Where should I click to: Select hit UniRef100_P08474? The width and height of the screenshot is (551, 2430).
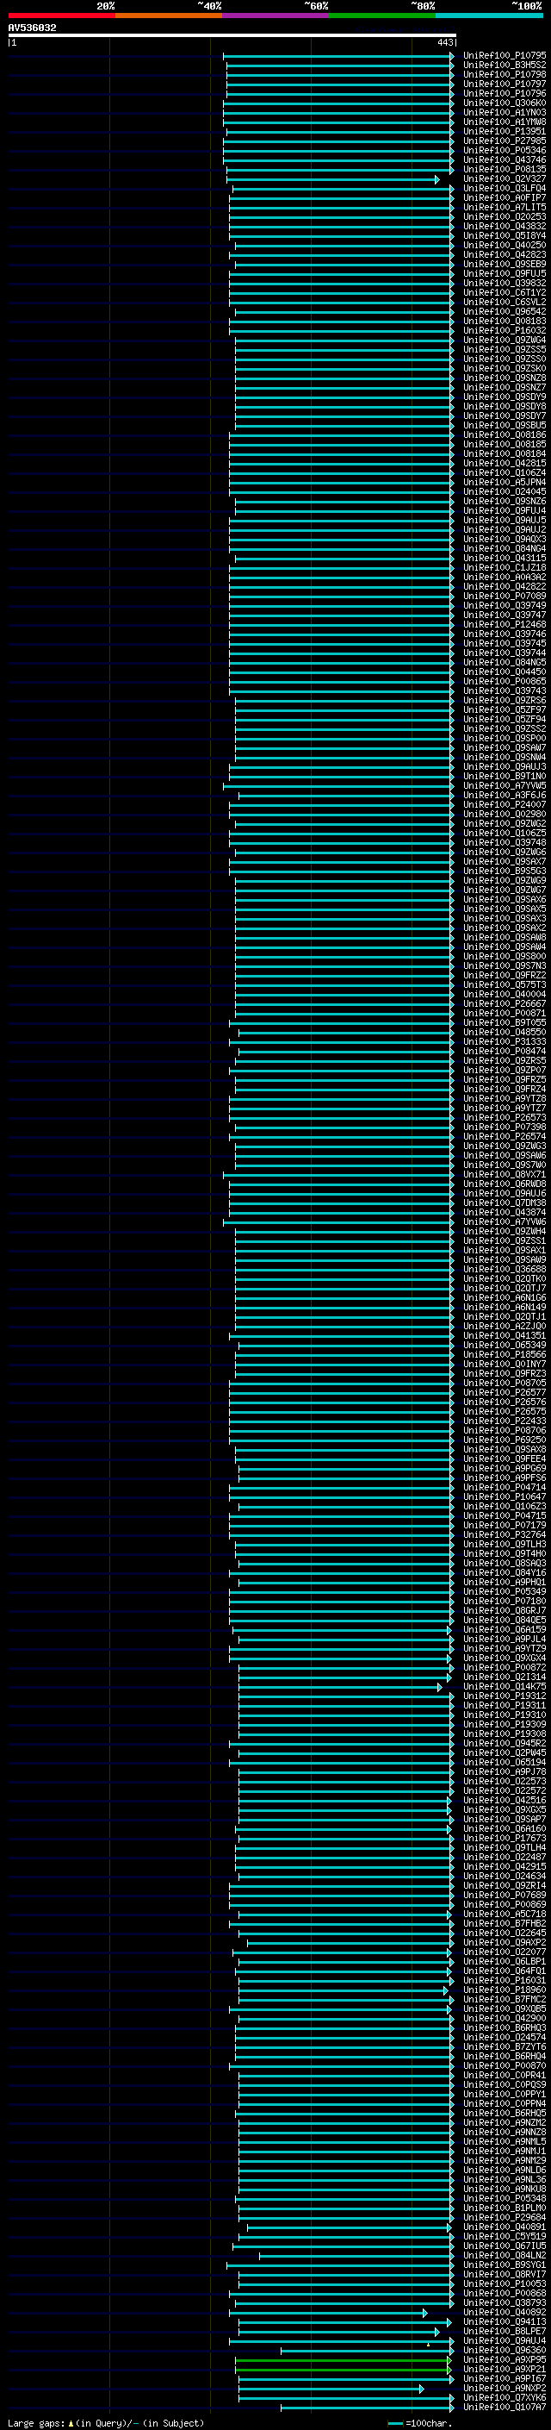pyautogui.click(x=504, y=1051)
